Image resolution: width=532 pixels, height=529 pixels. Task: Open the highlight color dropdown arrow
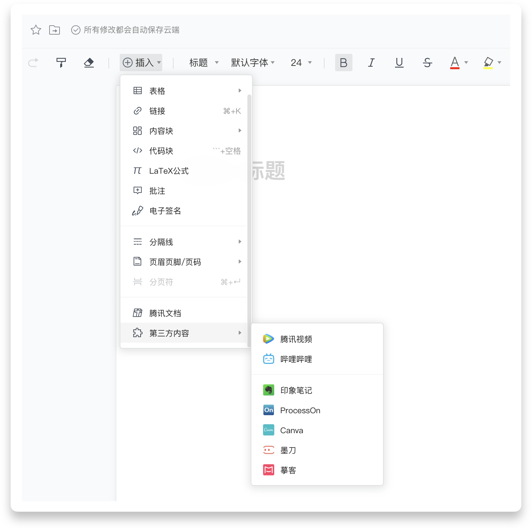[x=499, y=63]
